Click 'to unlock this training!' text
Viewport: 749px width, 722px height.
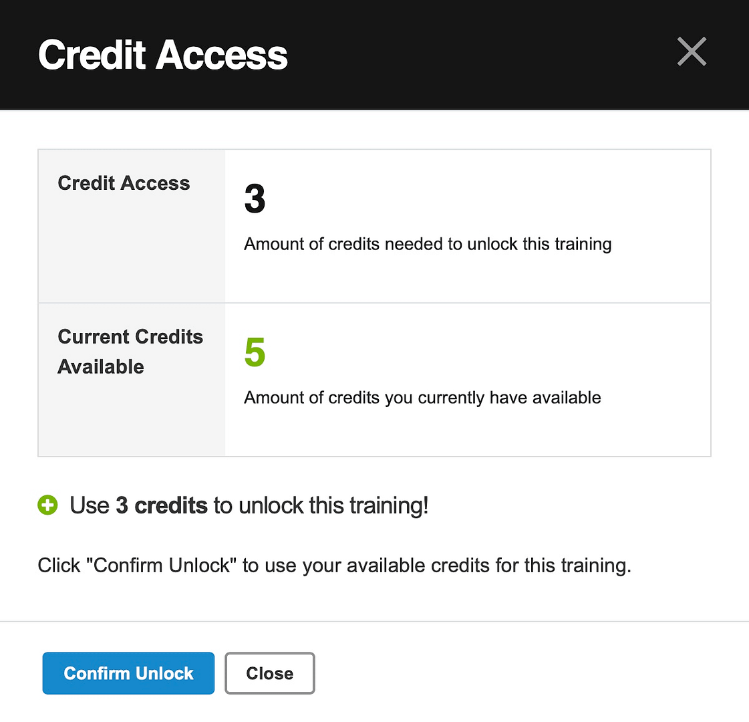[x=321, y=505]
